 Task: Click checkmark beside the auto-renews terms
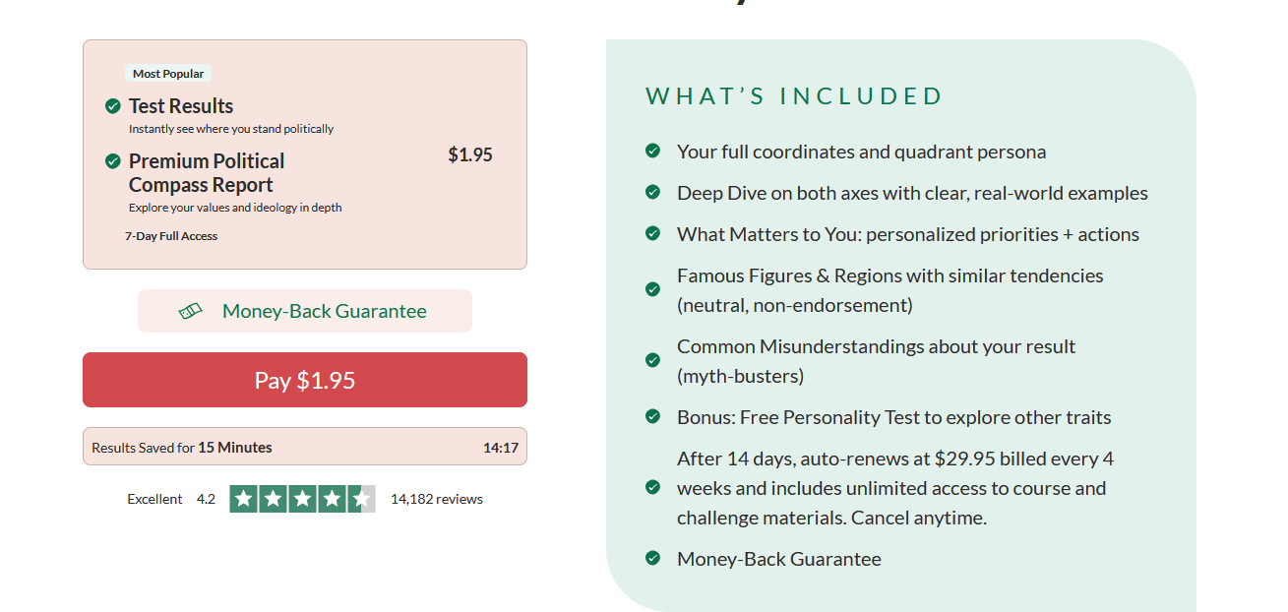[652, 487]
